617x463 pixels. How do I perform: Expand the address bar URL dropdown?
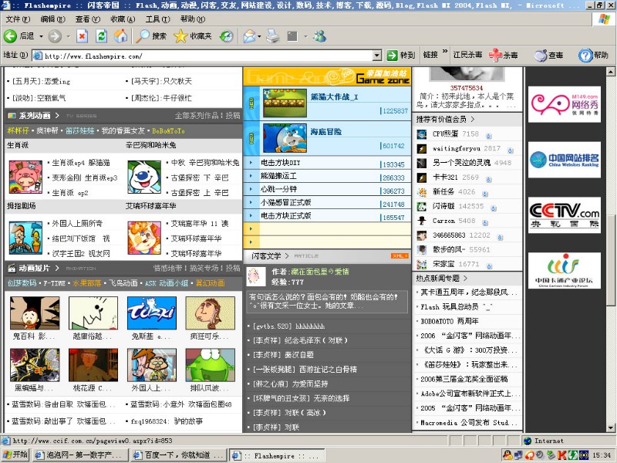pyautogui.click(x=377, y=56)
